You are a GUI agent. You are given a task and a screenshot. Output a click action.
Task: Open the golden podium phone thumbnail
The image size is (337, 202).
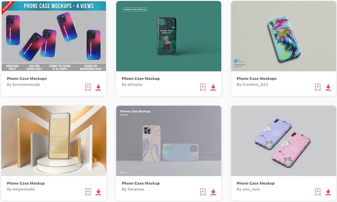pyautogui.click(x=54, y=141)
